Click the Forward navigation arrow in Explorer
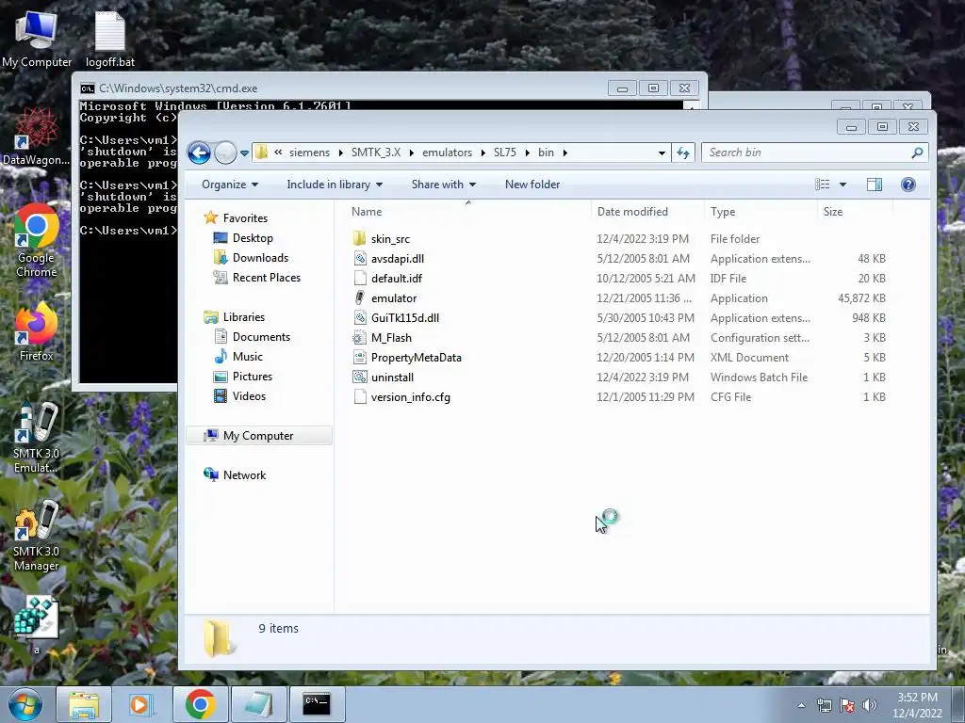The height and width of the screenshot is (723, 965). 225,153
